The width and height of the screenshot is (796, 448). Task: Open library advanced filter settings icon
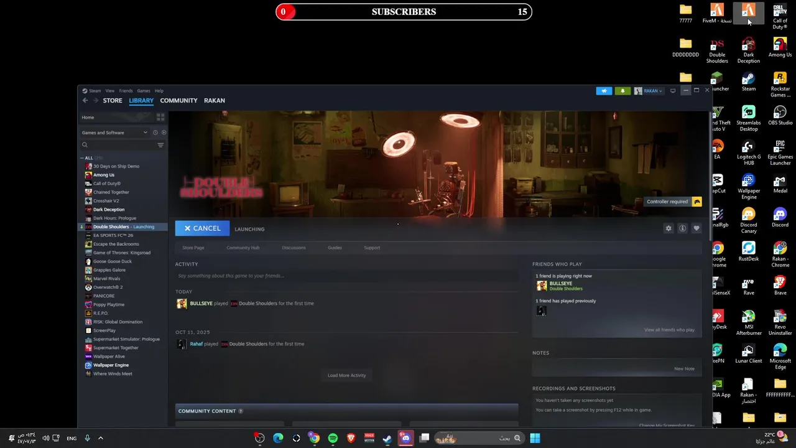click(160, 145)
